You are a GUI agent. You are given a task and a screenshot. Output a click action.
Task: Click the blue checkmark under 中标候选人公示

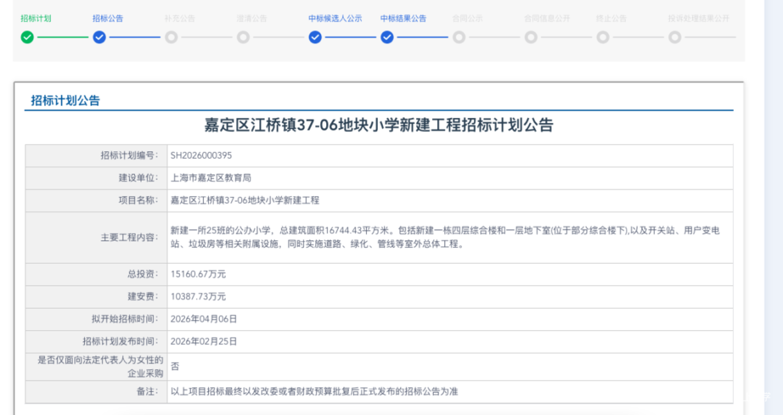pos(315,37)
